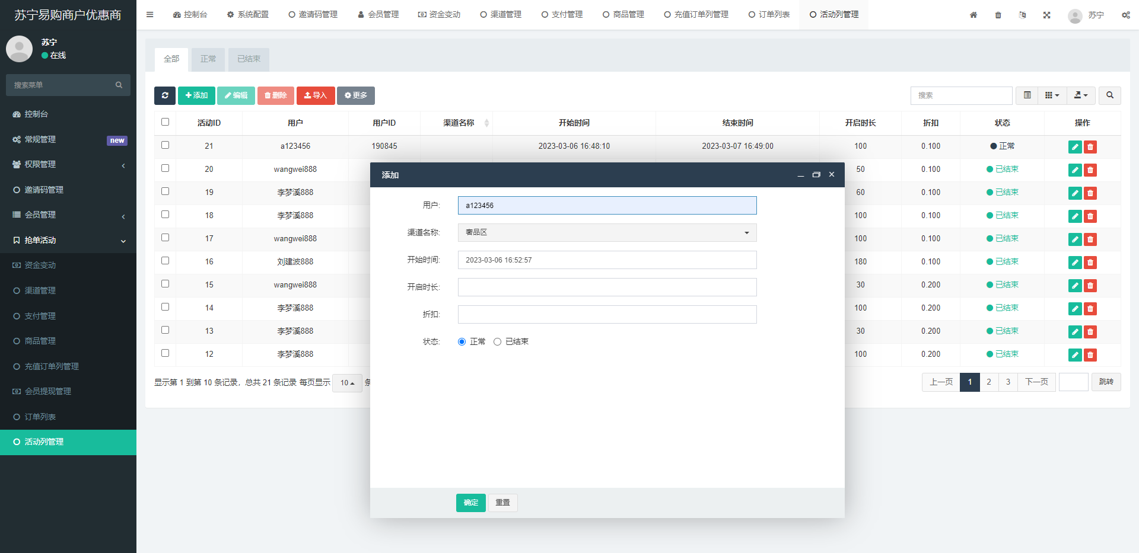Toggle fullscreen with the expand arrows icon
The width and height of the screenshot is (1139, 553).
pyautogui.click(x=1047, y=15)
